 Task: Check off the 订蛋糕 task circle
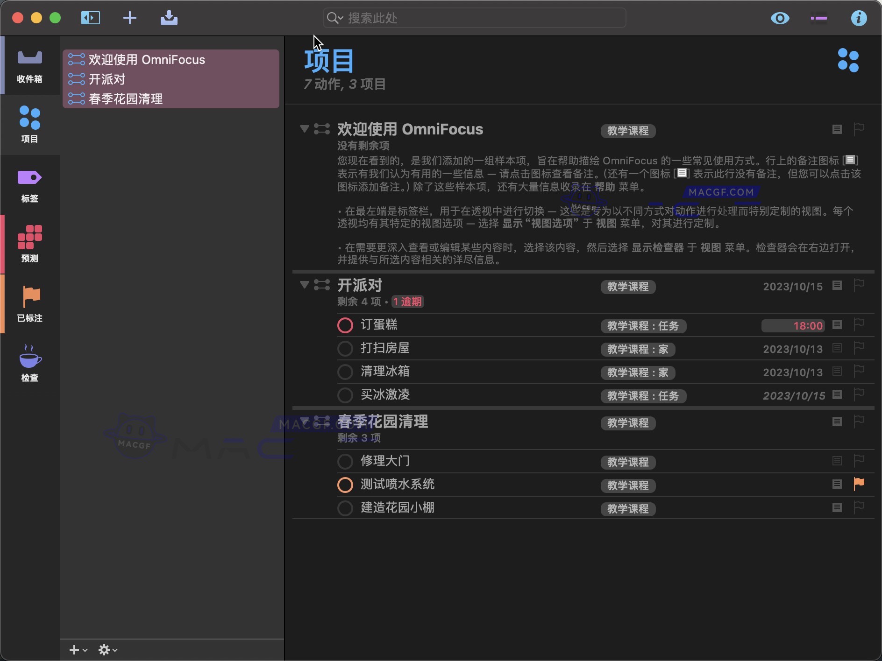tap(345, 325)
